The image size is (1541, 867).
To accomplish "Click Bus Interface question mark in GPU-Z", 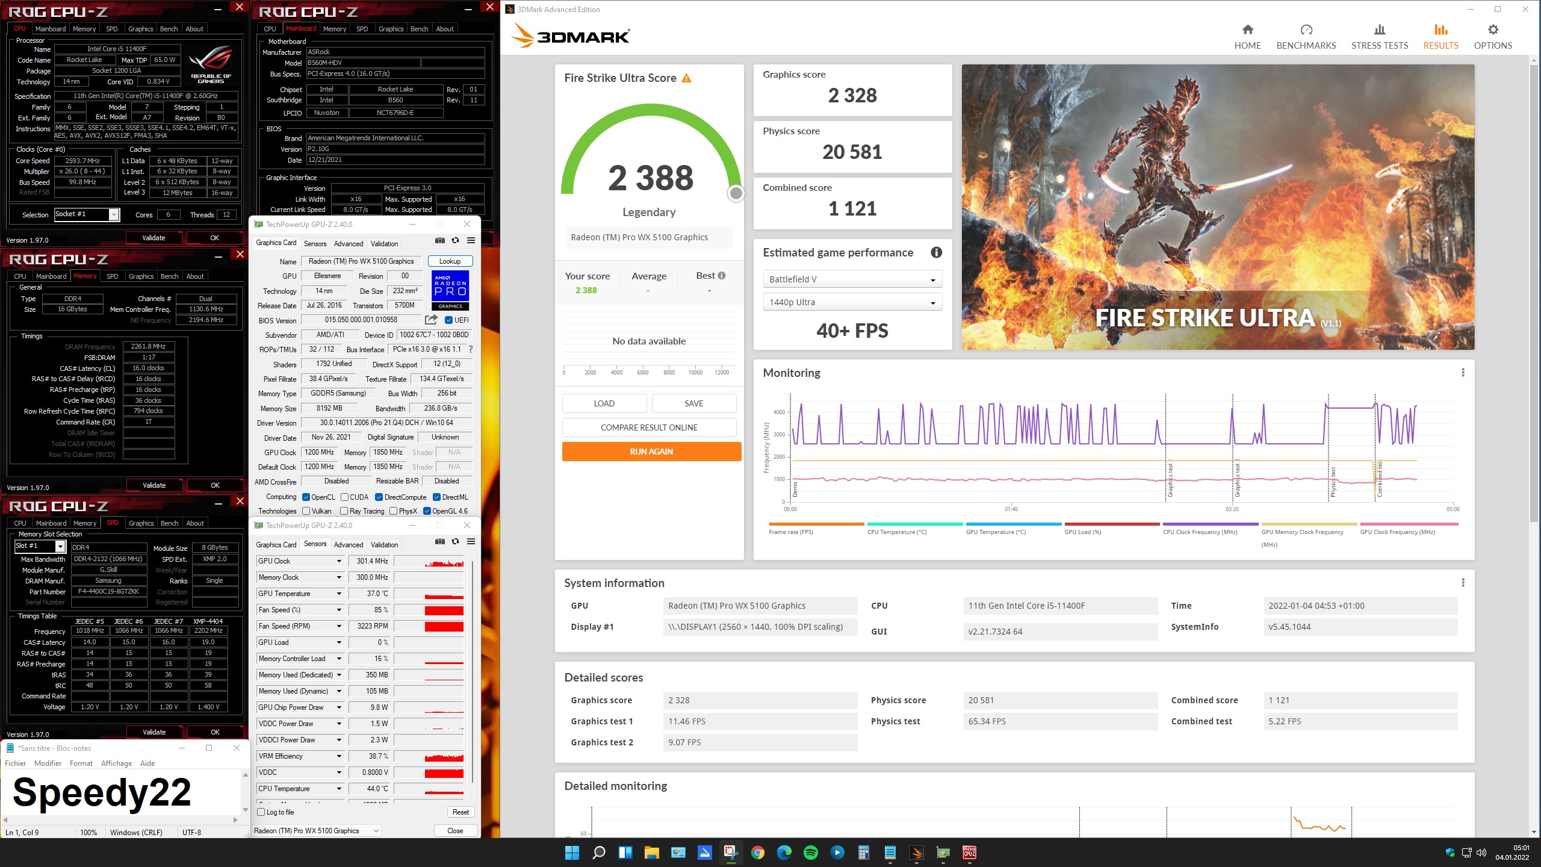I will pyautogui.click(x=471, y=349).
